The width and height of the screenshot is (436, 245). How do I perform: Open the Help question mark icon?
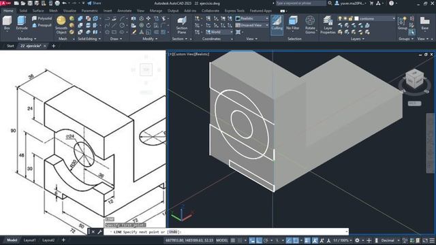(x=391, y=3)
